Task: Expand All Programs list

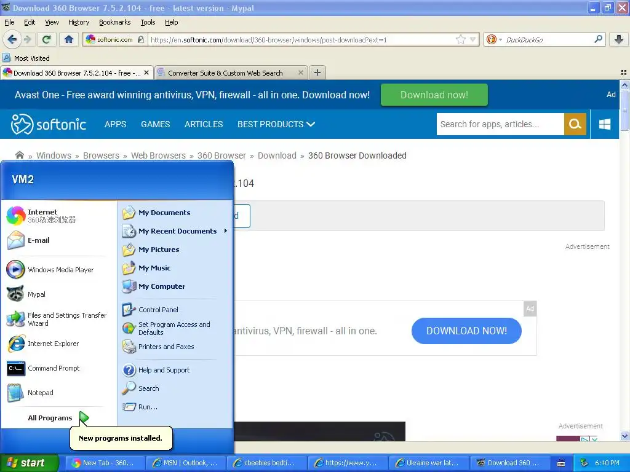Action: [x=58, y=418]
